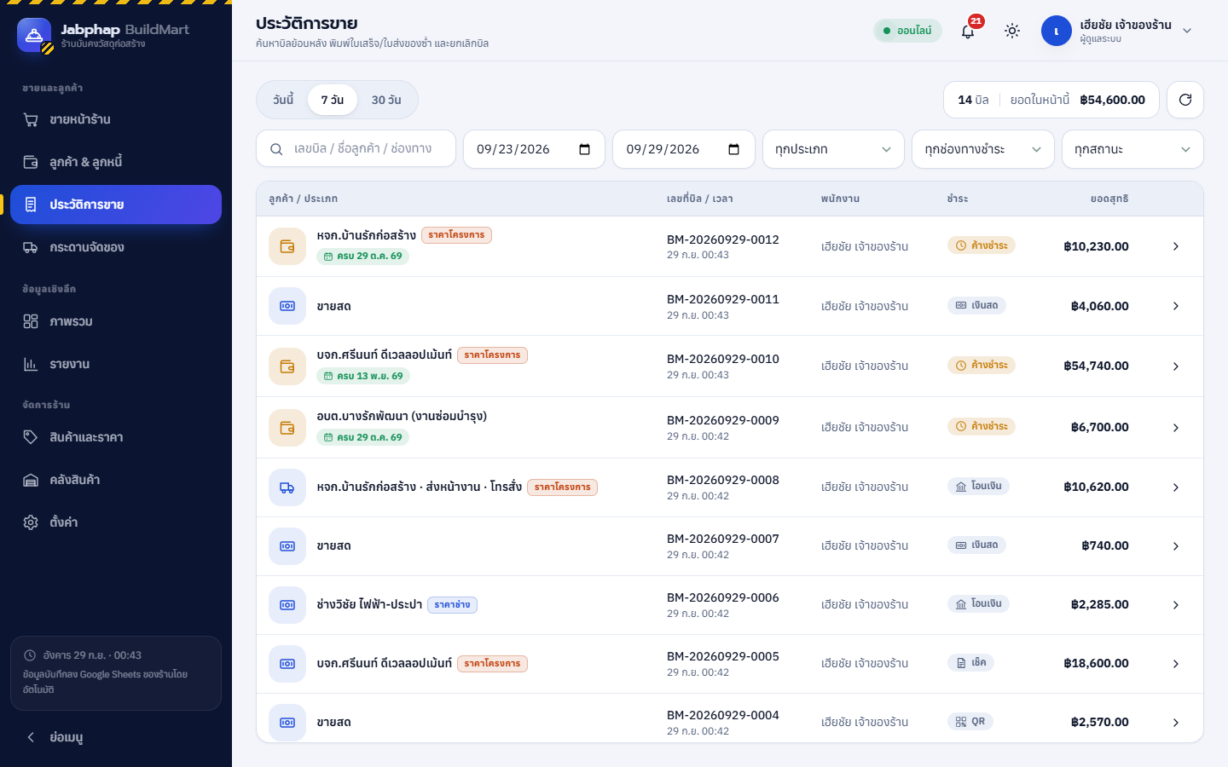Viewport: 1228px width, 767px height.
Task: Focus the search field for bill number
Action: coord(356,149)
